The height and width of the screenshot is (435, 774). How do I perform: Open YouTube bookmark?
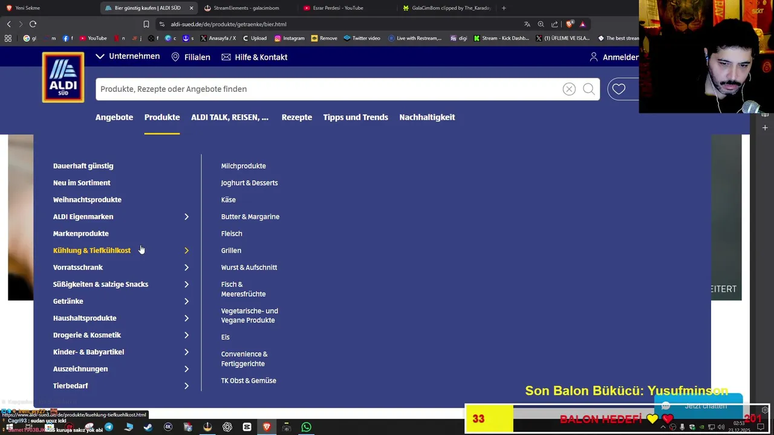coord(93,38)
